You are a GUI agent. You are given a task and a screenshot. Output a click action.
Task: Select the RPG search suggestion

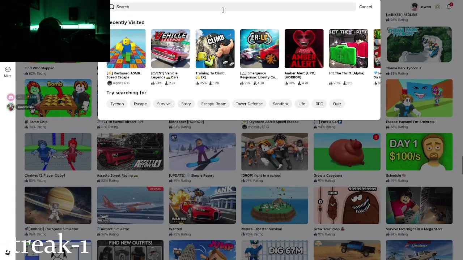pyautogui.click(x=319, y=104)
